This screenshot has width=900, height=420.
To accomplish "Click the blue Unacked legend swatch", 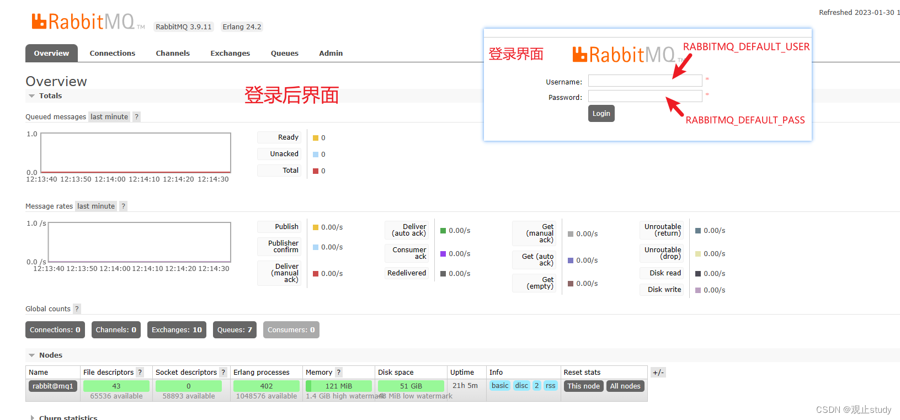I will point(316,155).
